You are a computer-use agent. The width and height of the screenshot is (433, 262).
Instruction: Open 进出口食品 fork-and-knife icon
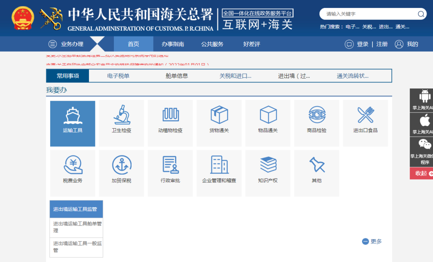point(365,116)
